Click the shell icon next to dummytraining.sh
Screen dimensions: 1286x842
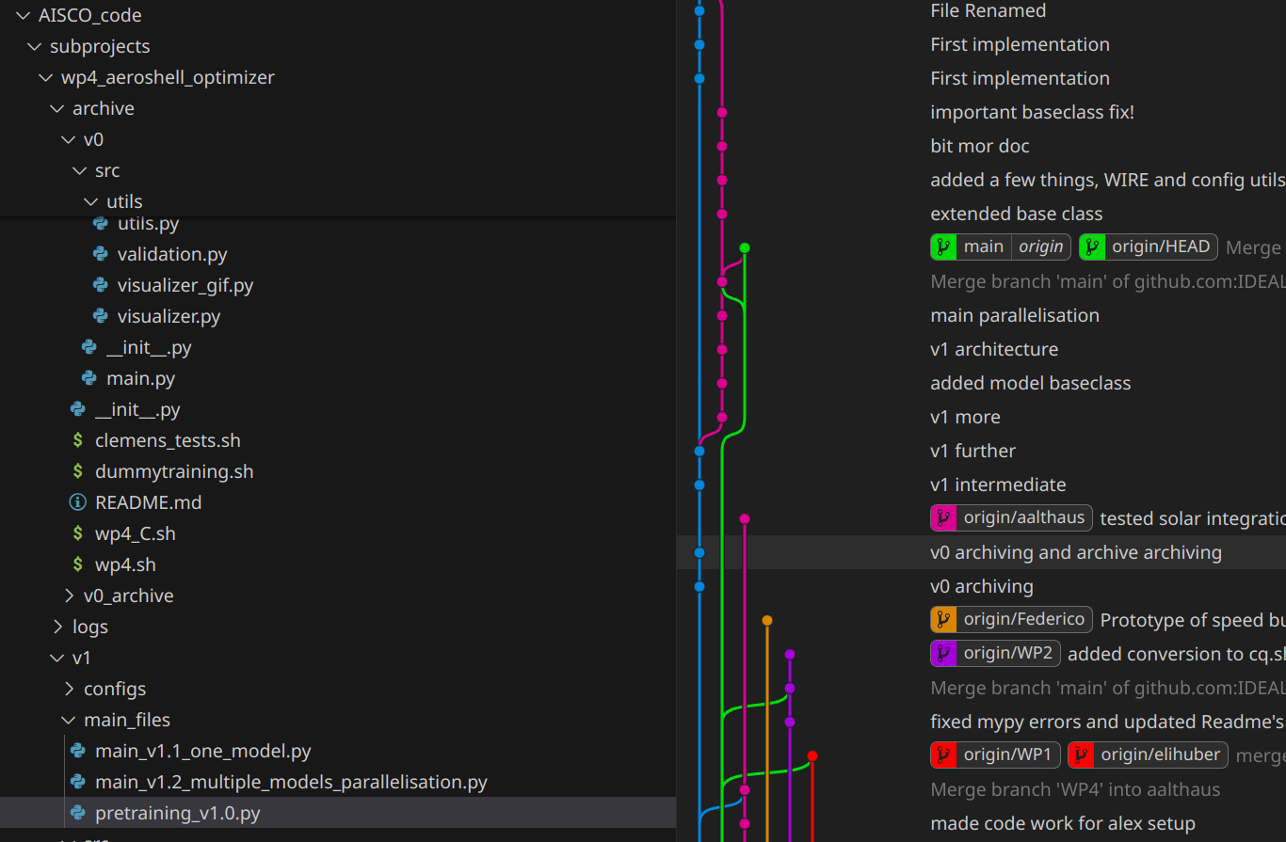point(77,471)
